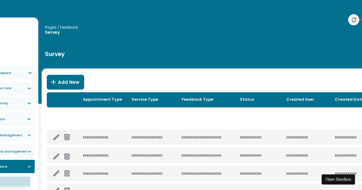Expand the Home Care sidebar chevron
The image size is (362, 190).
(x=29, y=88)
